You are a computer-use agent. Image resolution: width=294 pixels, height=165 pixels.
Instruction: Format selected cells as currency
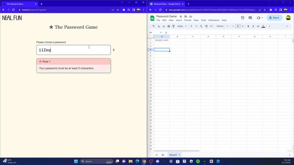[191, 26]
